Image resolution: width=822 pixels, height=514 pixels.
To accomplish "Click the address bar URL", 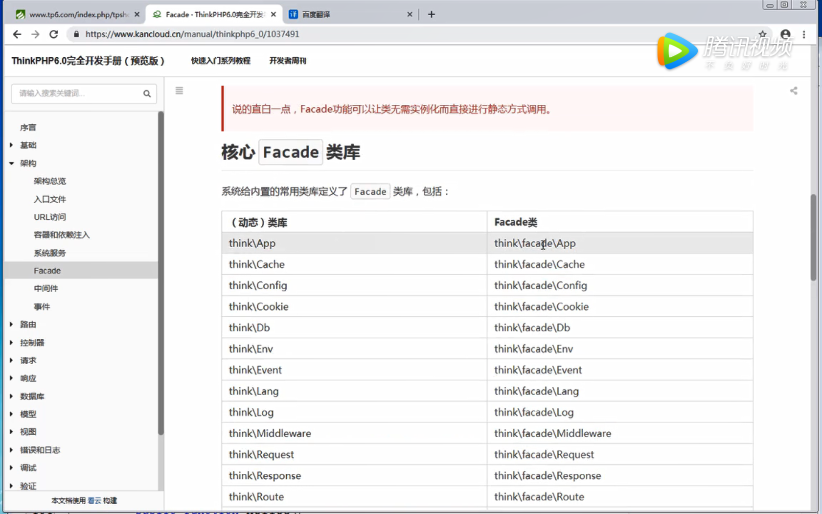I will pyautogui.click(x=192, y=34).
